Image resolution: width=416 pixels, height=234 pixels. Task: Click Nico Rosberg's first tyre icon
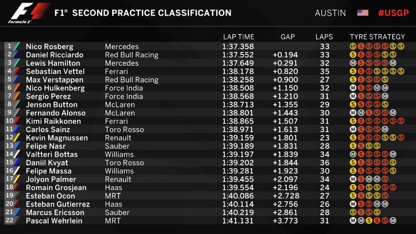[353, 46]
